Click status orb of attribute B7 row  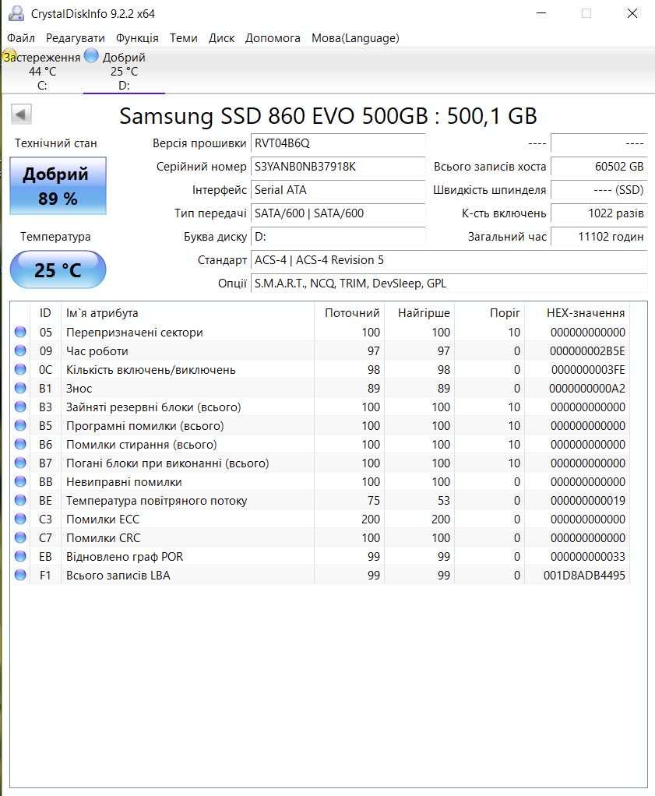pyautogui.click(x=20, y=463)
